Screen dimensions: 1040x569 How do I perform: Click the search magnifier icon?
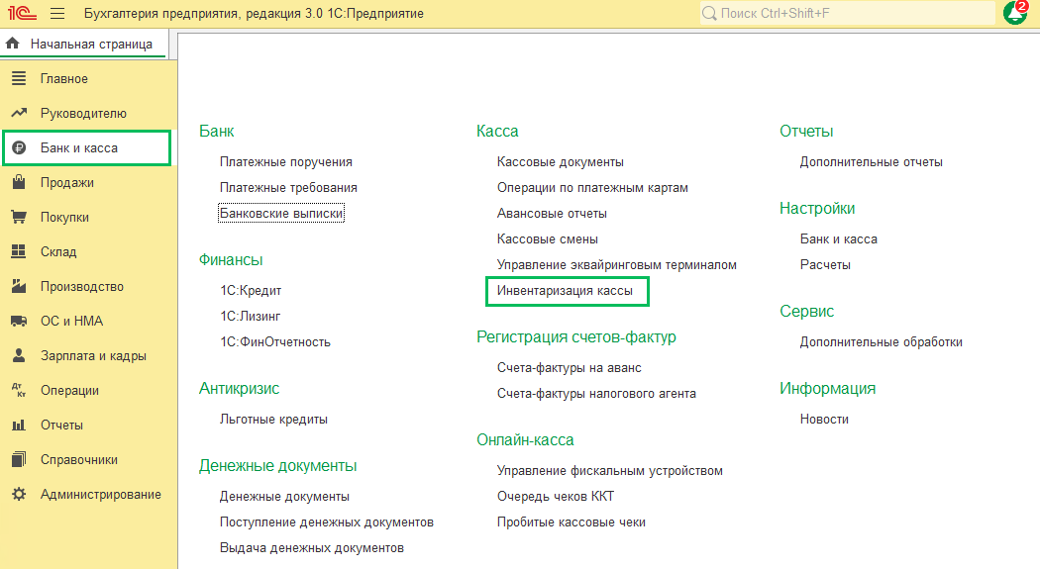point(709,13)
